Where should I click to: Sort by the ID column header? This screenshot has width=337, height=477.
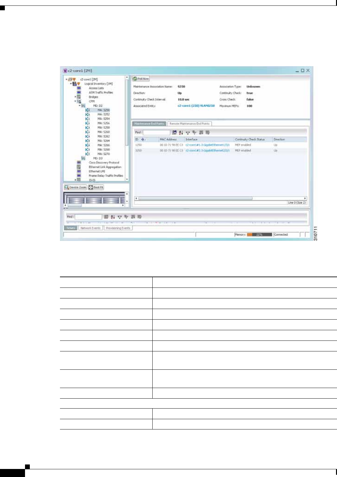[147, 139]
